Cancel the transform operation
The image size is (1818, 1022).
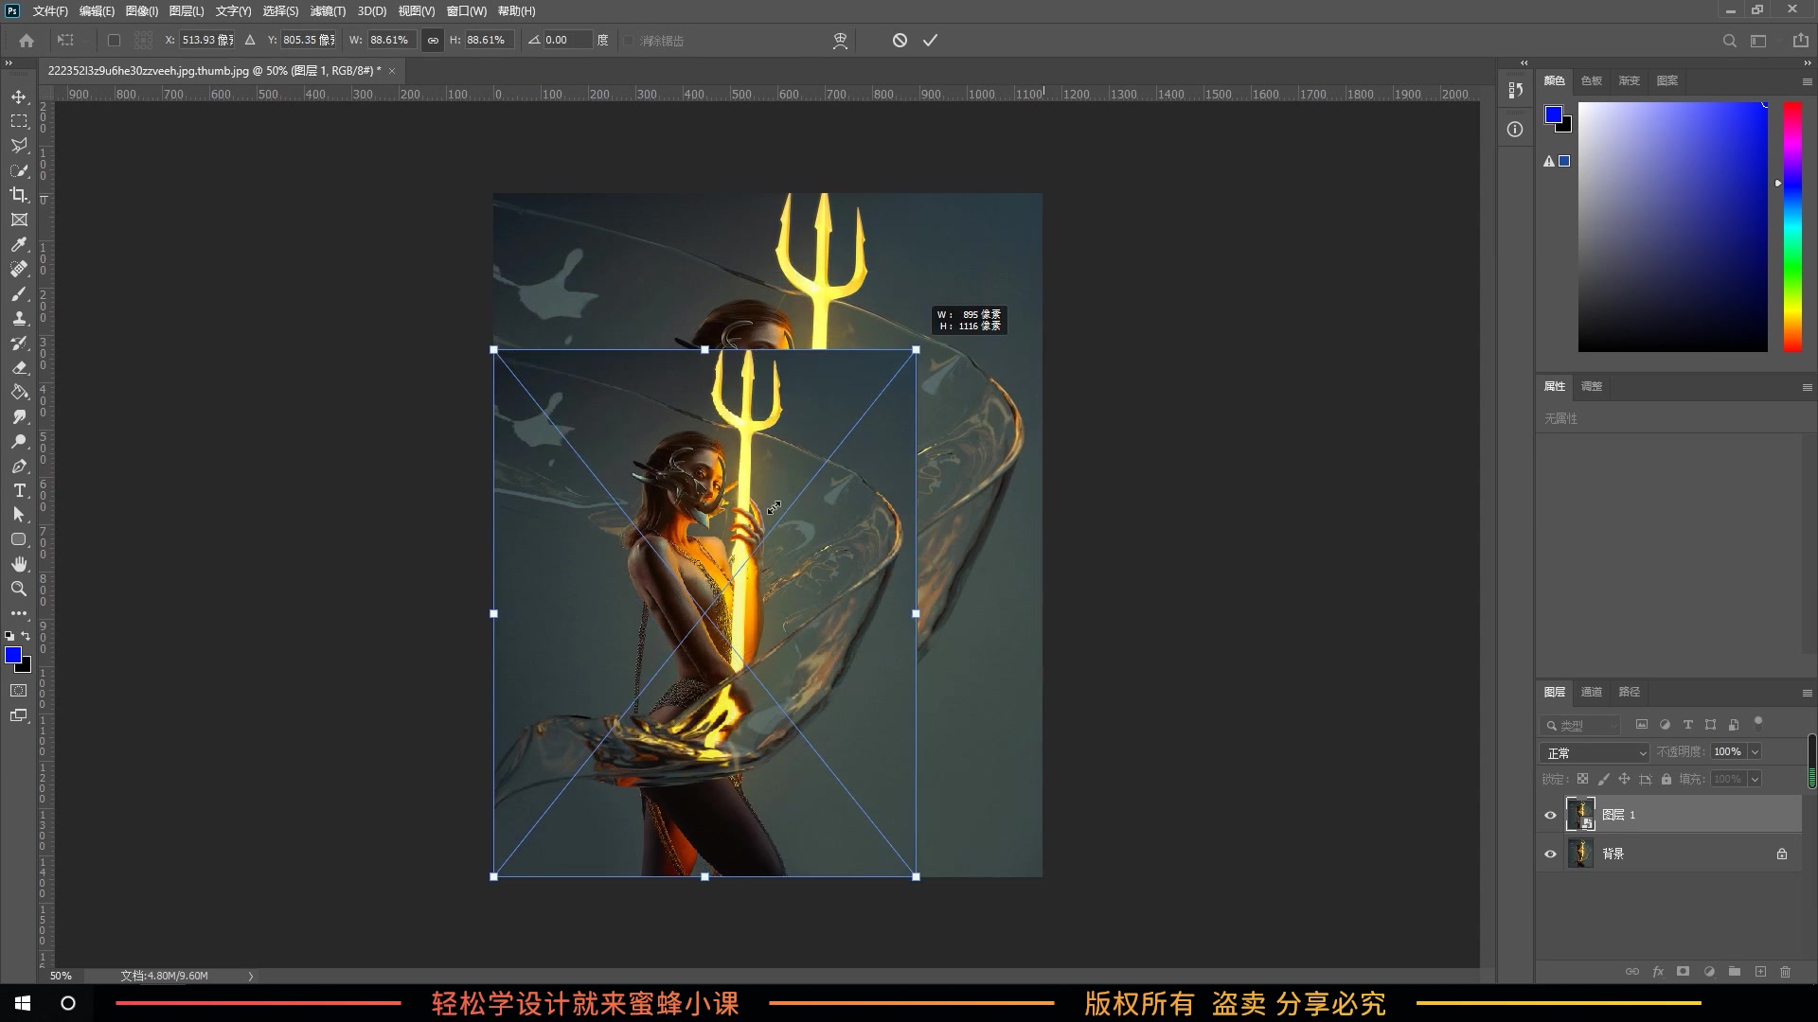tap(900, 41)
